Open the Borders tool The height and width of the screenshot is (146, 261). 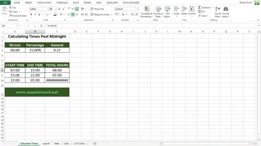point(47,15)
